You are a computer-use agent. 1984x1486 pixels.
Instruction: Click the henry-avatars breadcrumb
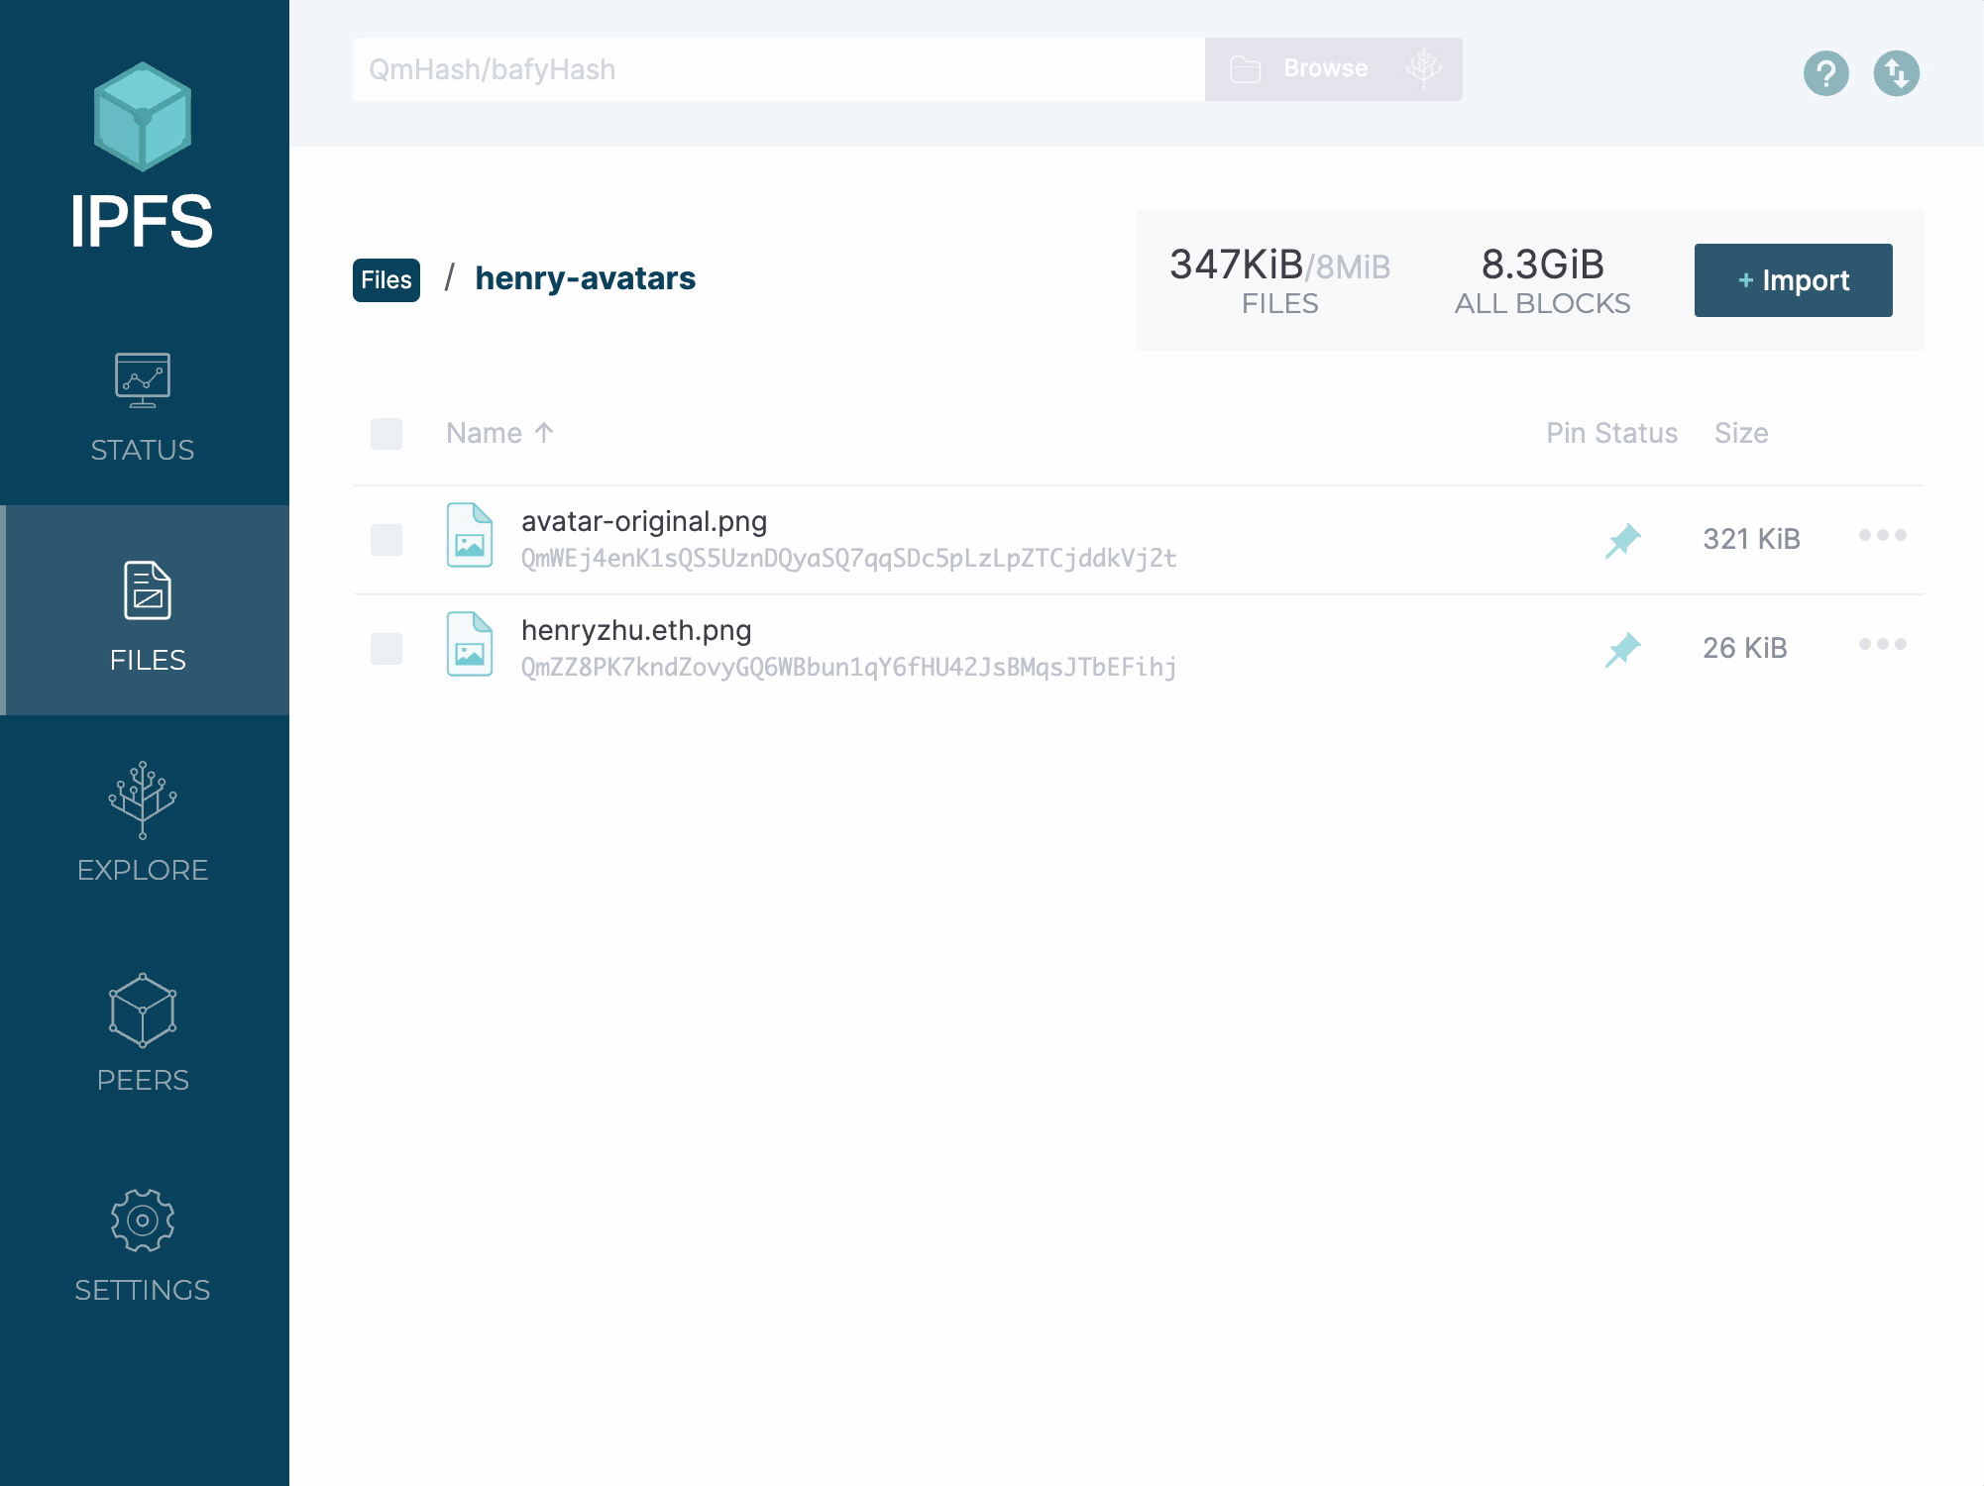[586, 278]
